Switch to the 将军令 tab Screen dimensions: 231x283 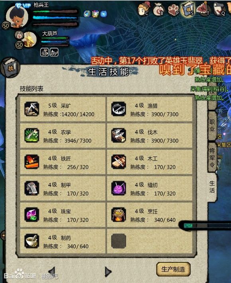[212, 157]
